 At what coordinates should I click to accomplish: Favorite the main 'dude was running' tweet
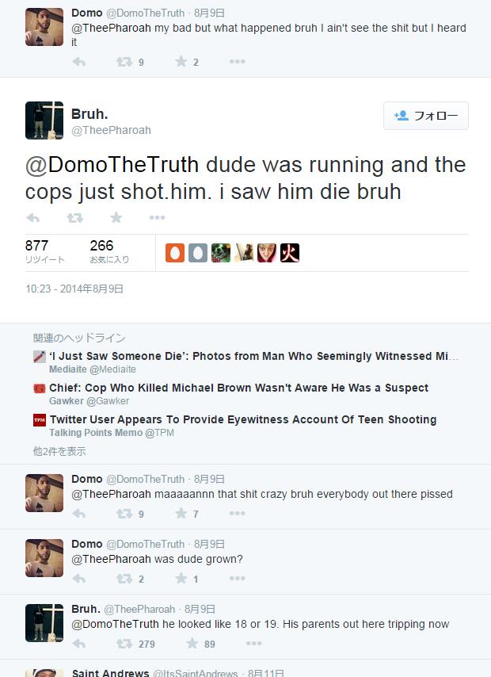(x=116, y=217)
